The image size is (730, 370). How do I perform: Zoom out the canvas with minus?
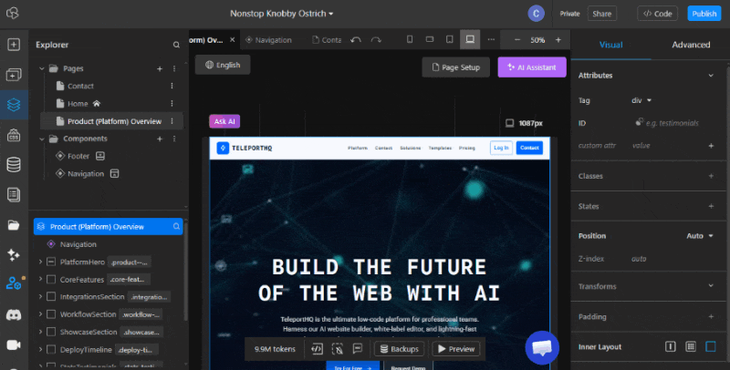[517, 40]
